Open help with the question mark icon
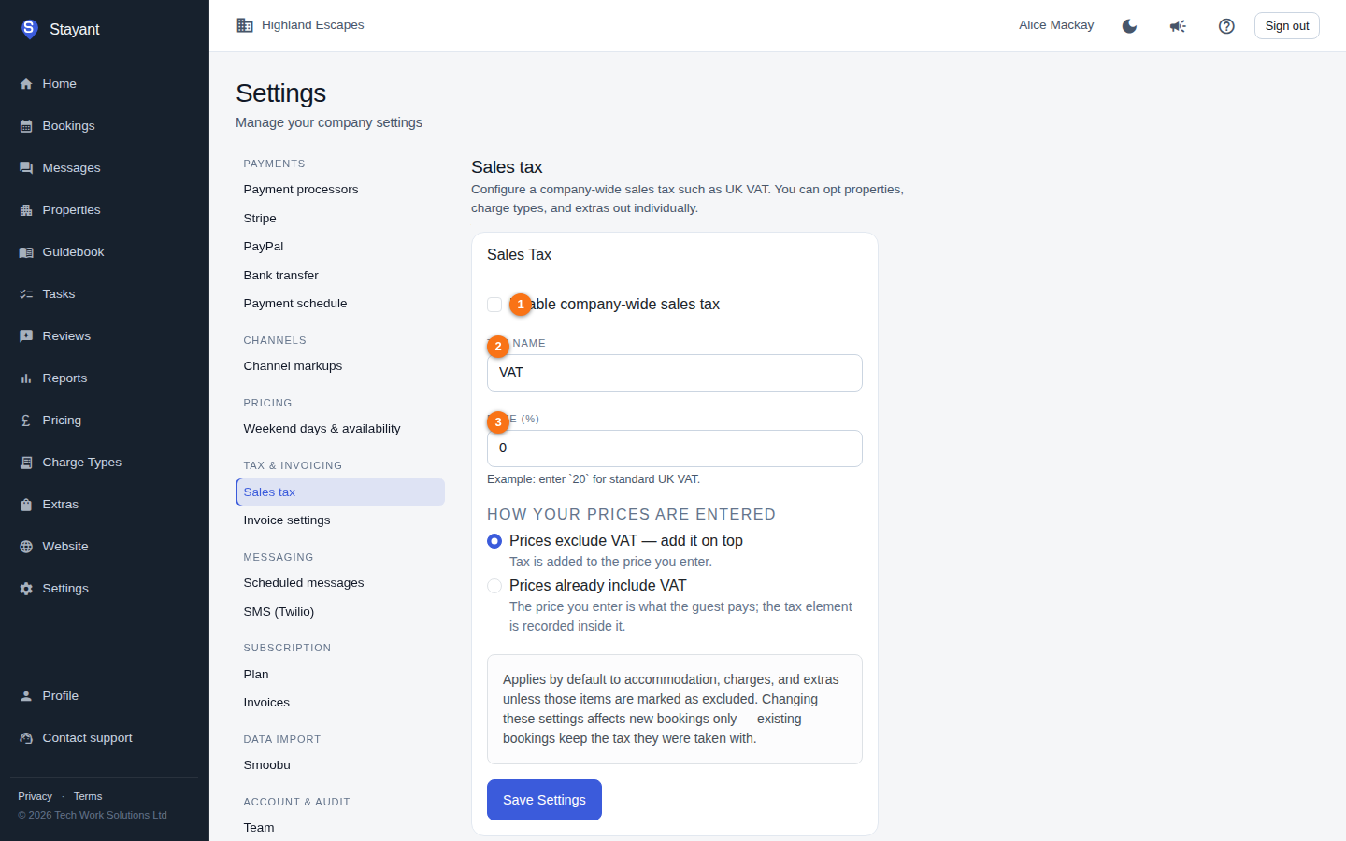Screen dimensions: 1346x841 coord(1226,26)
